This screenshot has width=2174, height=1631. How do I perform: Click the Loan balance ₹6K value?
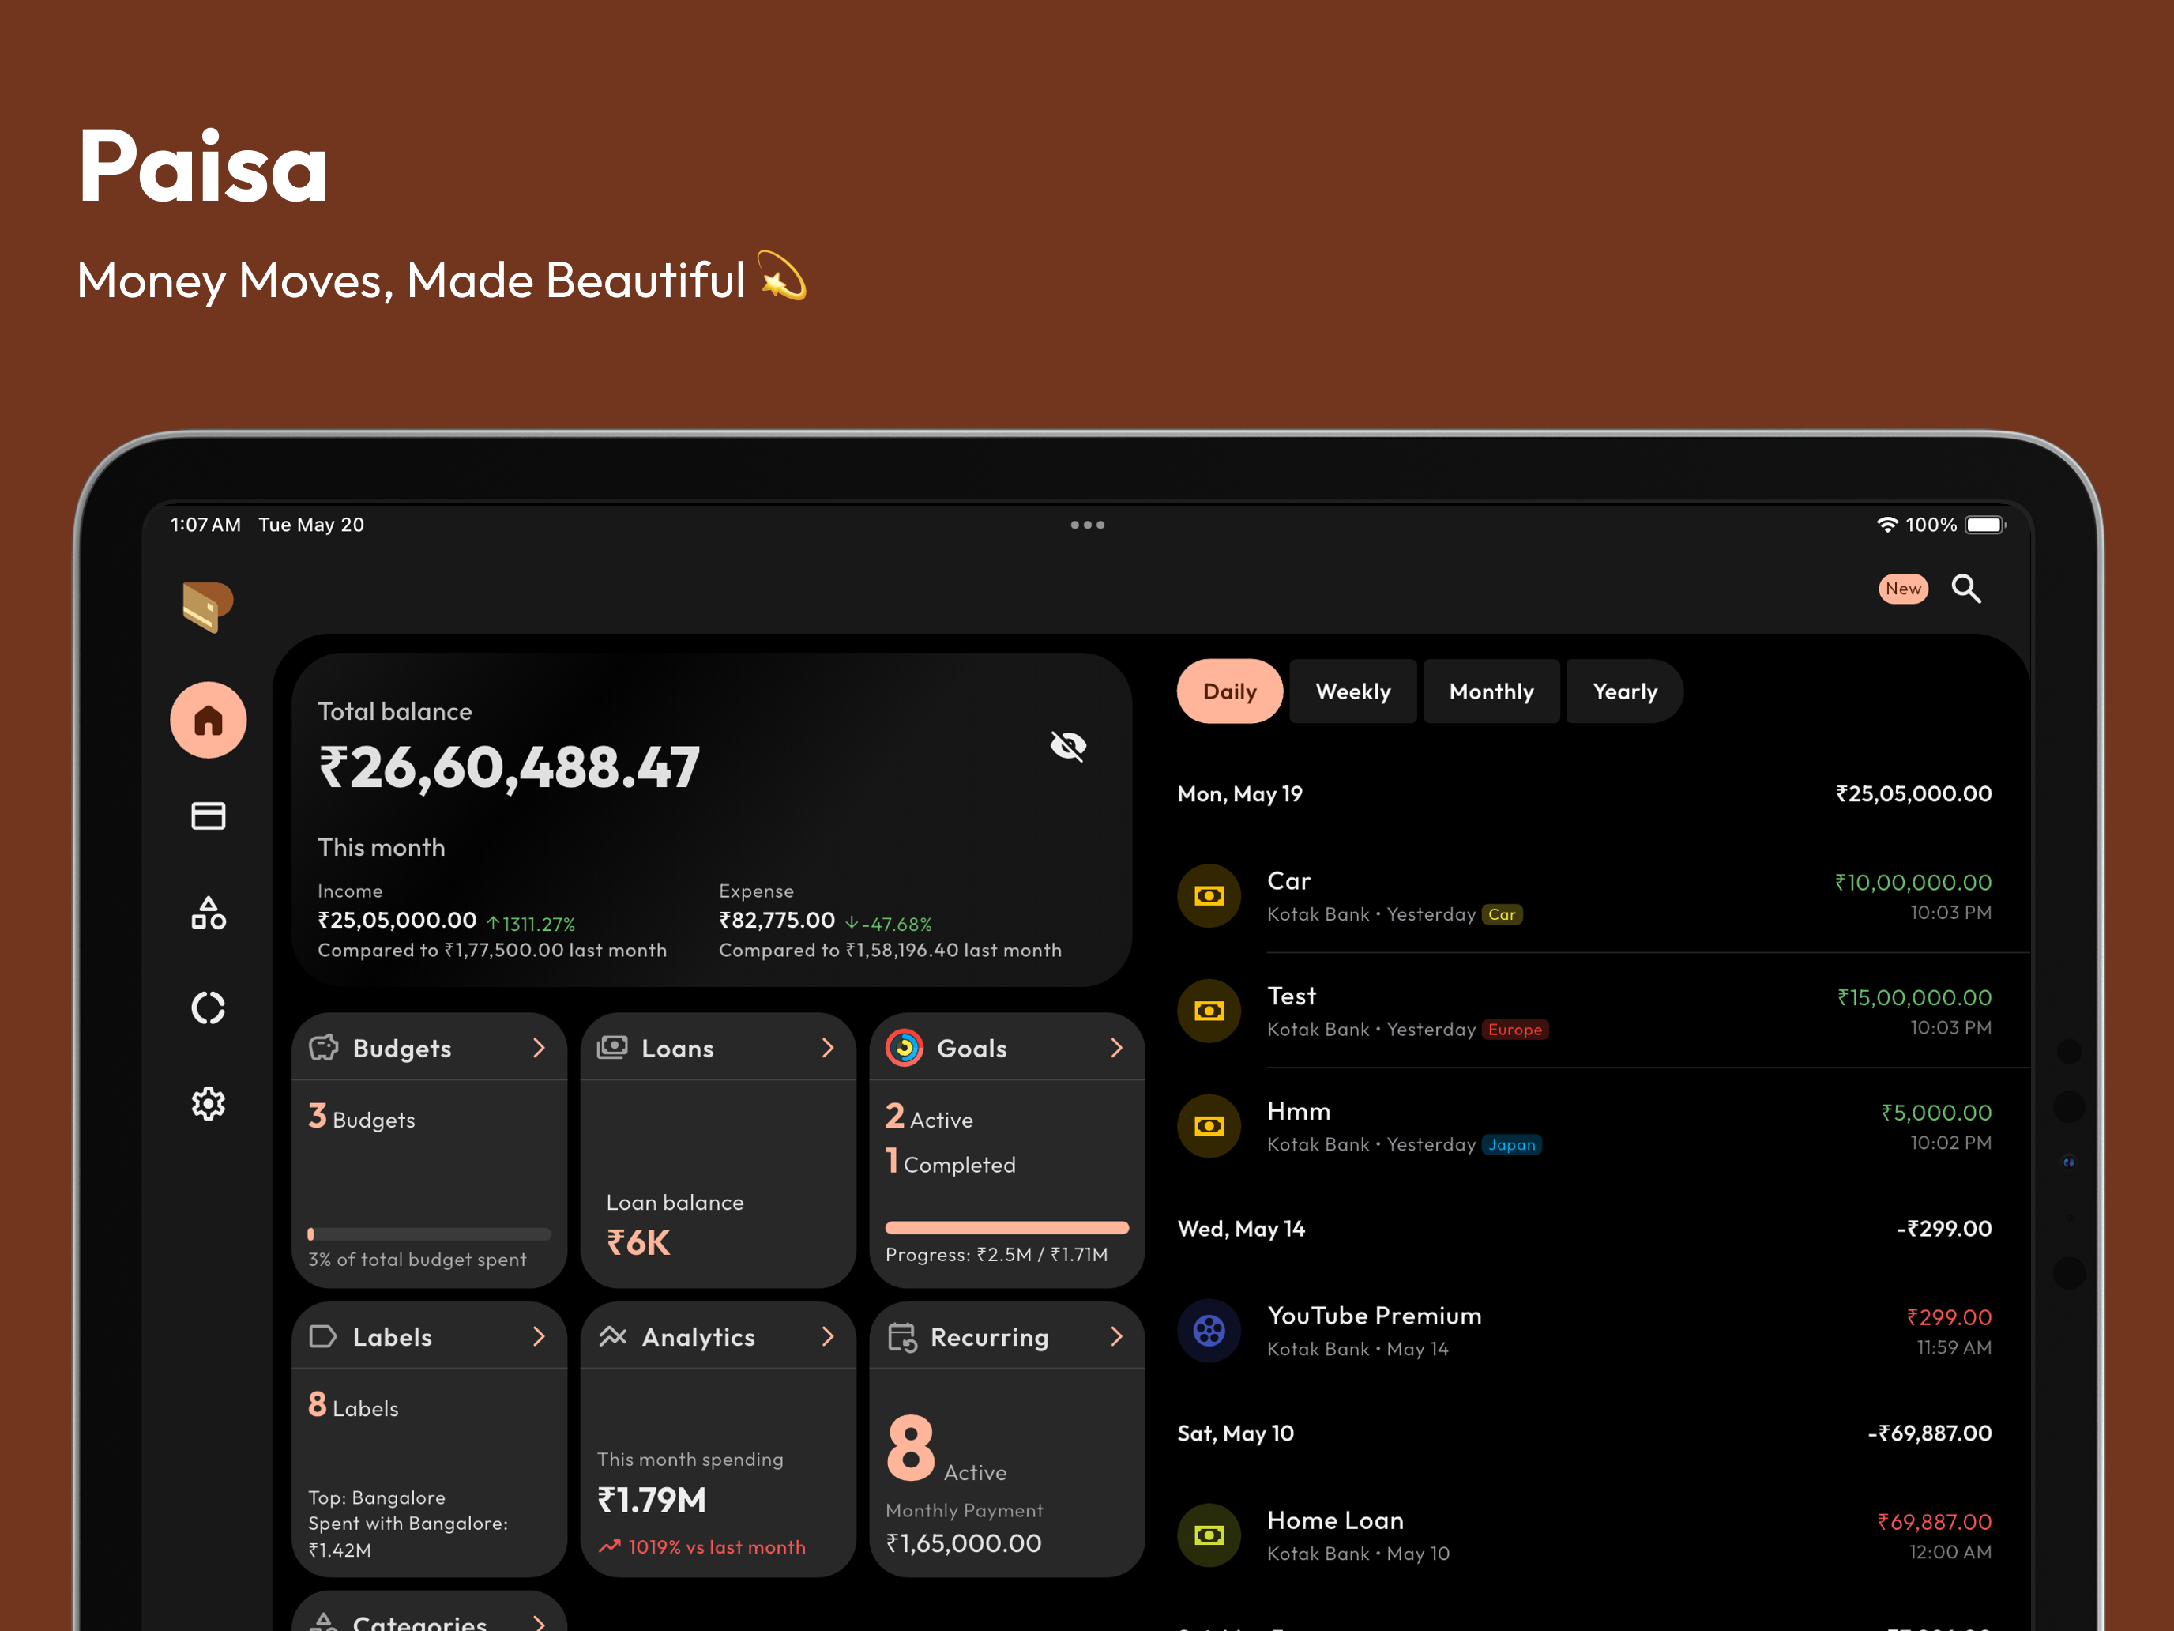pos(638,1243)
